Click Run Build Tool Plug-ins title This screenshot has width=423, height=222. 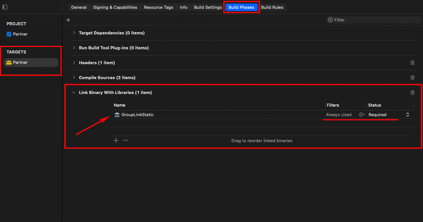(114, 48)
